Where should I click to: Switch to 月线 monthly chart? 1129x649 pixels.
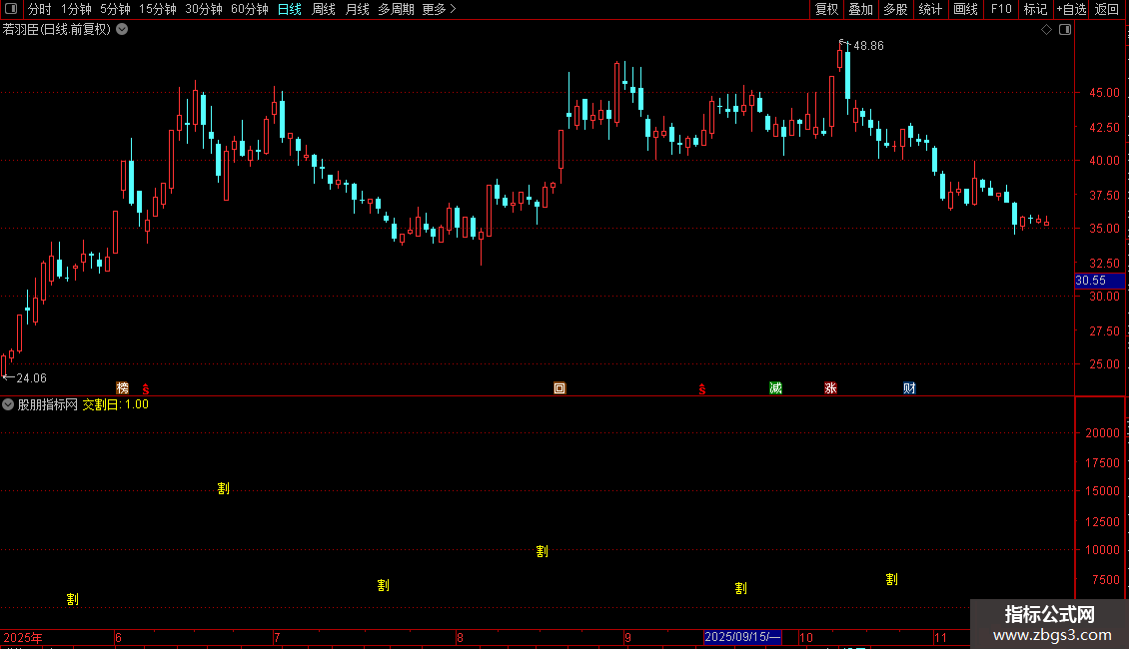(357, 9)
